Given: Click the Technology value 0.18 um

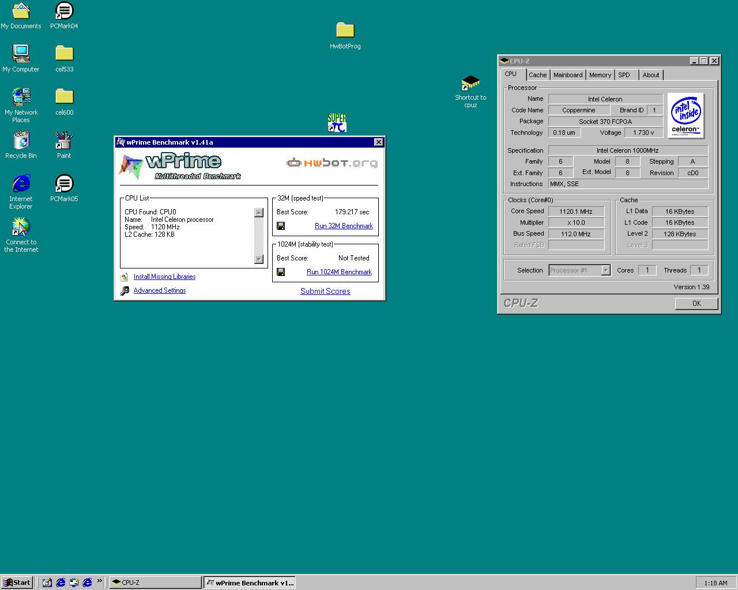Looking at the screenshot, I should pos(564,133).
